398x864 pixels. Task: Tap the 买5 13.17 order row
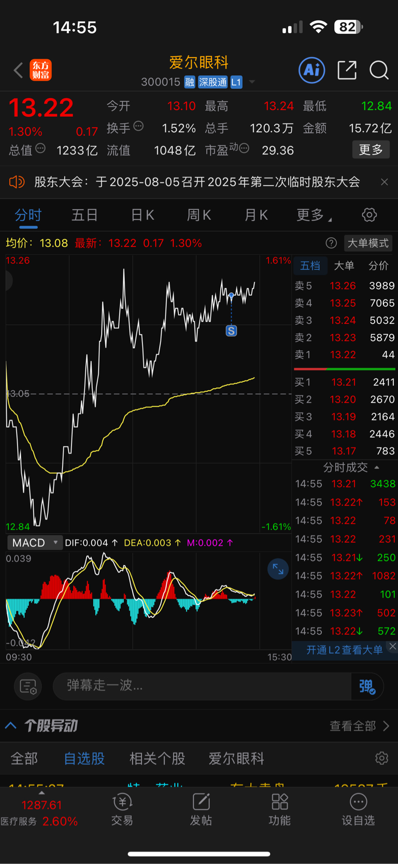pos(345,451)
